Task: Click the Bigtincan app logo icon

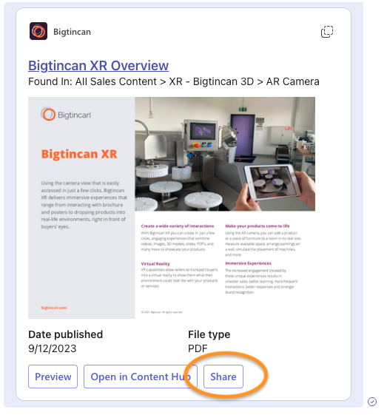Action: tap(38, 31)
